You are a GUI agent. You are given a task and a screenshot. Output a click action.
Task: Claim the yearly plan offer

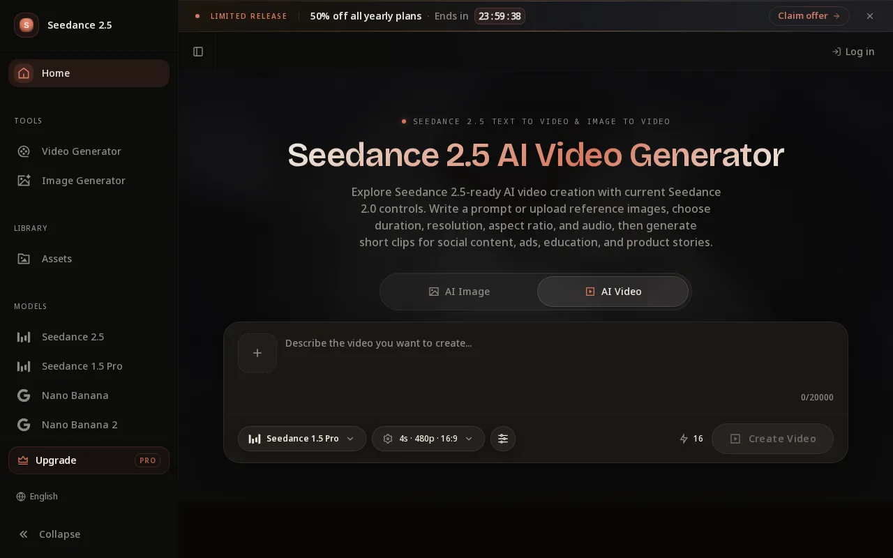coord(809,16)
